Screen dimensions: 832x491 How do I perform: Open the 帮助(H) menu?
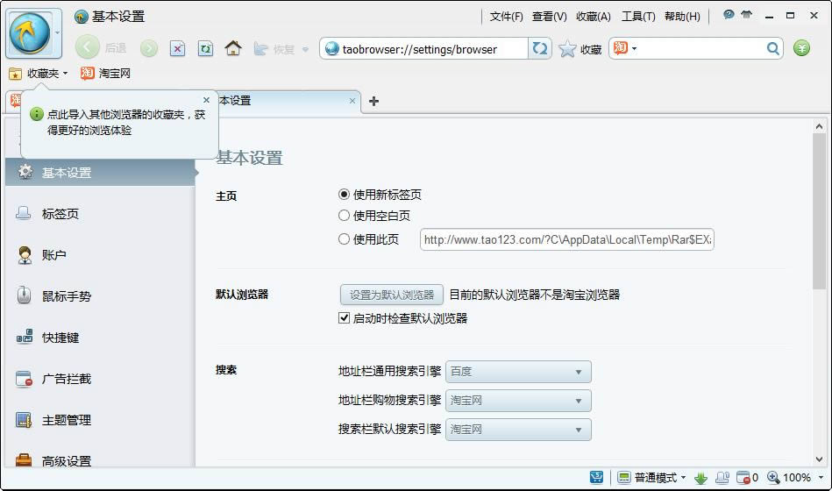click(682, 17)
